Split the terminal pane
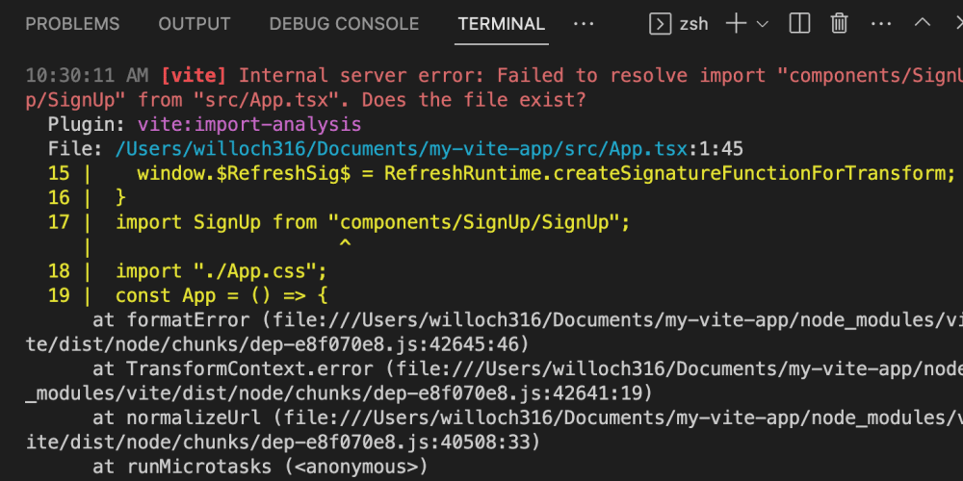Screen dimensions: 963x481 click(x=799, y=24)
